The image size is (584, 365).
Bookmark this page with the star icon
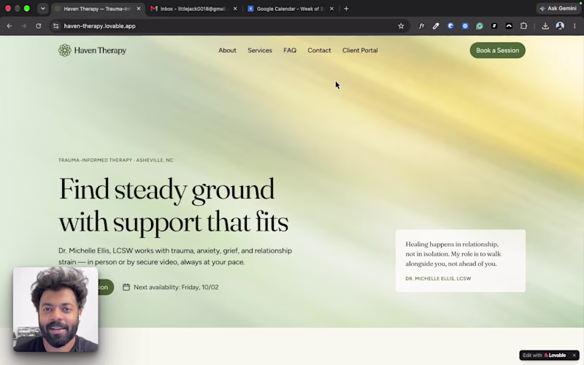point(401,26)
